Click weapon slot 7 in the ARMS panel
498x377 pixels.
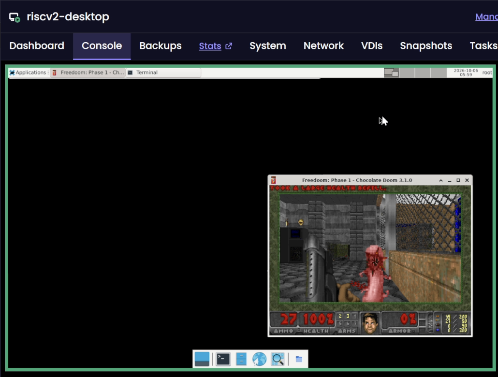click(355, 324)
